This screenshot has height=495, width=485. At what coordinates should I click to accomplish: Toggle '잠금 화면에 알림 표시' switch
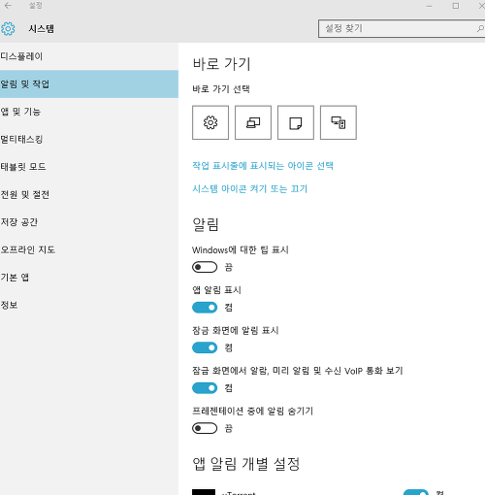coord(205,347)
